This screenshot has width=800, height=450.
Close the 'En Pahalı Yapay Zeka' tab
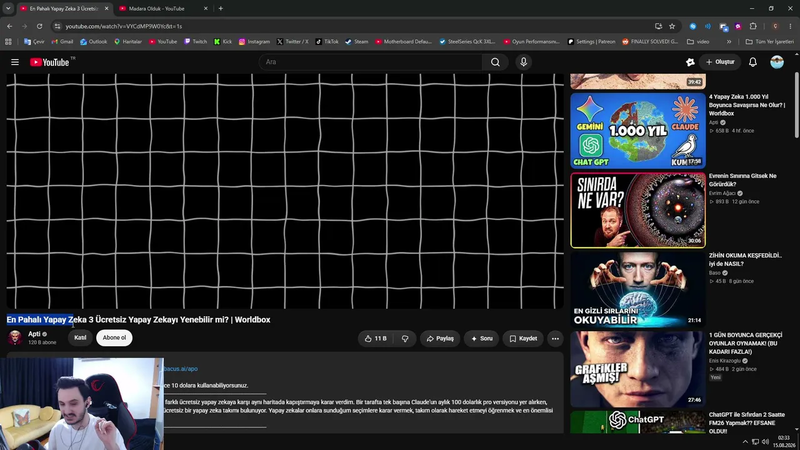[106, 9]
